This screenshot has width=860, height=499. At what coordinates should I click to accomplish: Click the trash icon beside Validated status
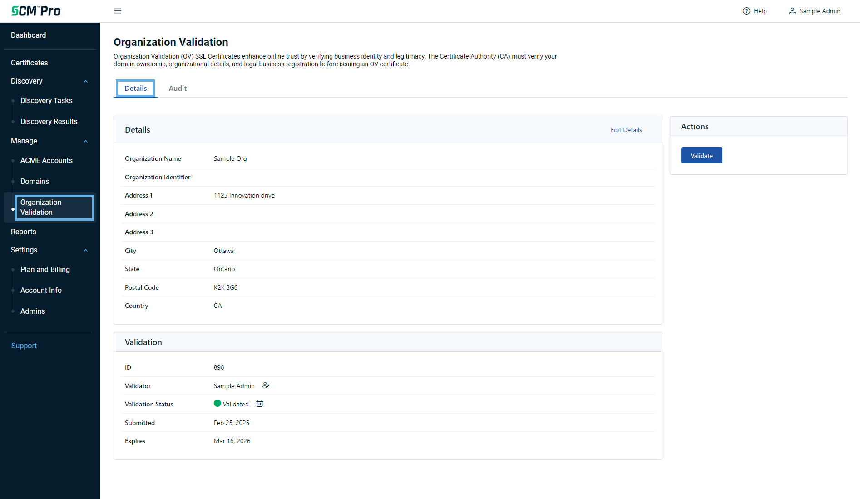tap(260, 404)
